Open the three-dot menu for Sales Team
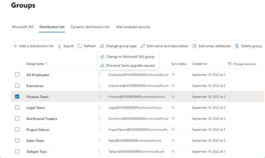Screen dimensions: 265x158 click(x=99, y=140)
